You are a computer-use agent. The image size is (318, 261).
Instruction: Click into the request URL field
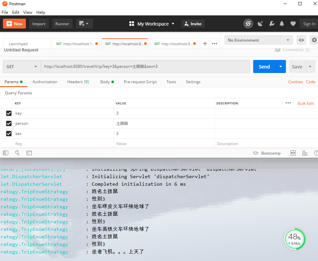tap(145, 66)
